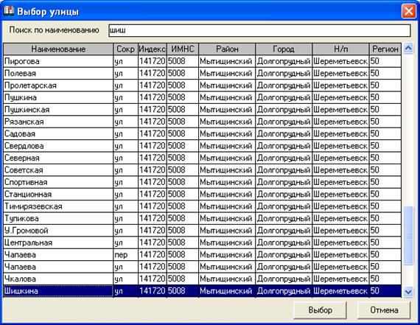The height and width of the screenshot is (325, 420).
Task: Click the highlighted Шишкина name cell
Action: click(x=58, y=291)
